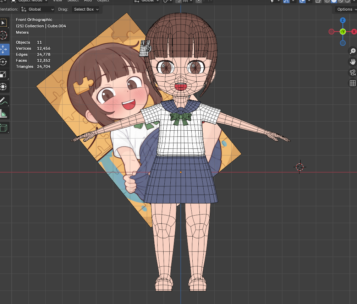
Task: Open the View menu
Action: [x=57, y=1]
